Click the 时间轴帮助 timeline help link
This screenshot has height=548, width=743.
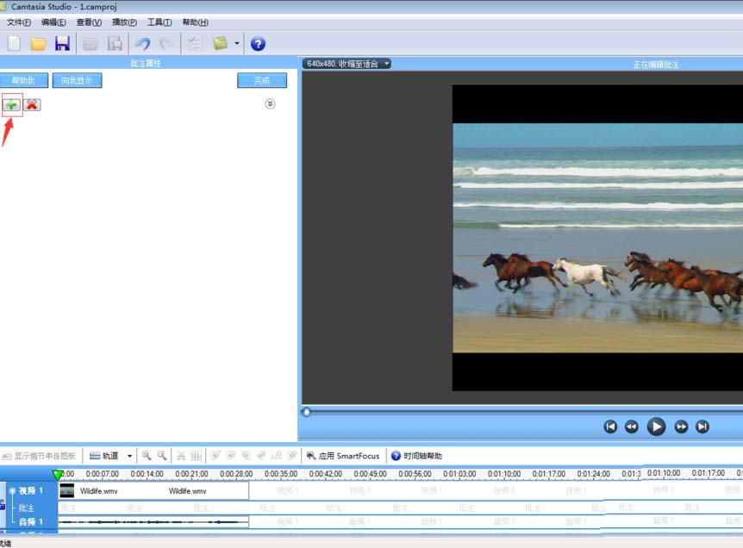pyautogui.click(x=418, y=456)
